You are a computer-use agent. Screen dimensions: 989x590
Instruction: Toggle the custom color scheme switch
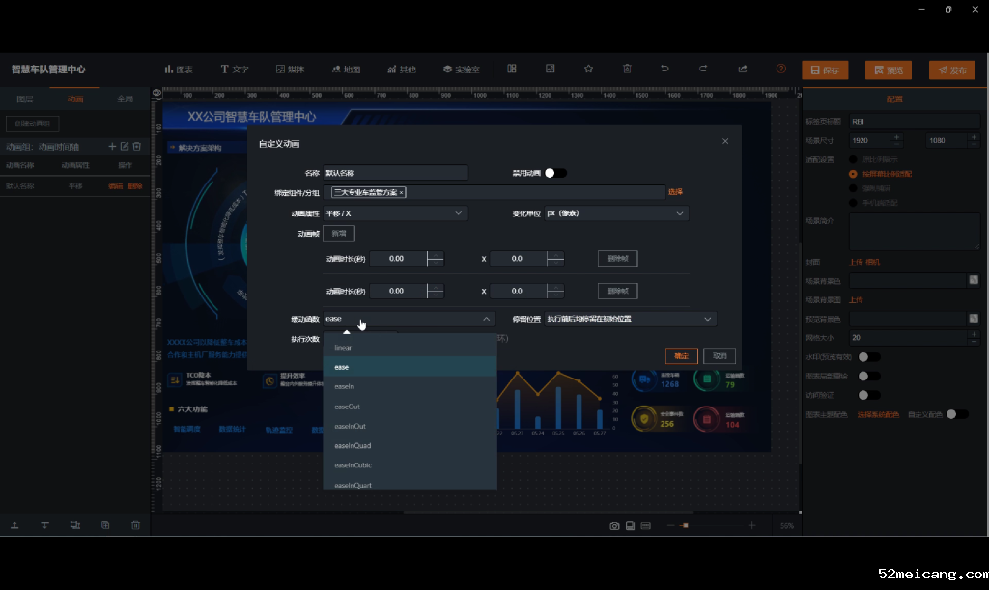[x=956, y=414]
